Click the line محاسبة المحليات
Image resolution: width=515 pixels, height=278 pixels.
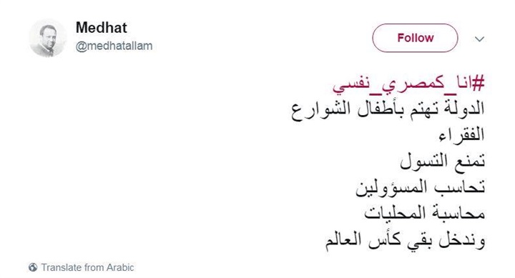tap(424, 214)
